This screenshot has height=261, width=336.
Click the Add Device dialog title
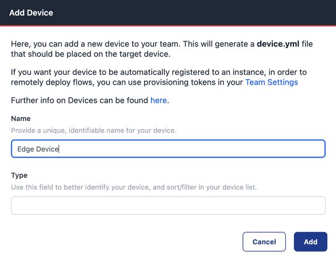31,12
